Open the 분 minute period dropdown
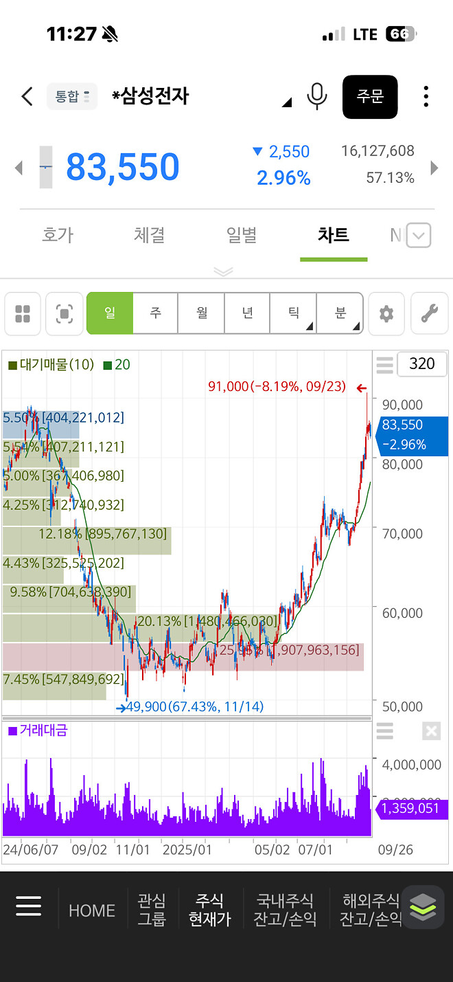453x982 pixels. pyautogui.click(x=340, y=313)
